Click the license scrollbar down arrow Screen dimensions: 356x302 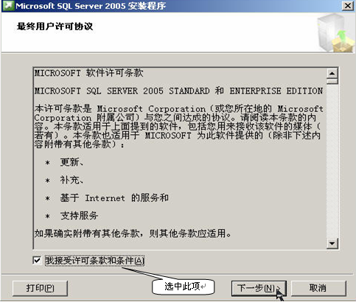point(332,243)
